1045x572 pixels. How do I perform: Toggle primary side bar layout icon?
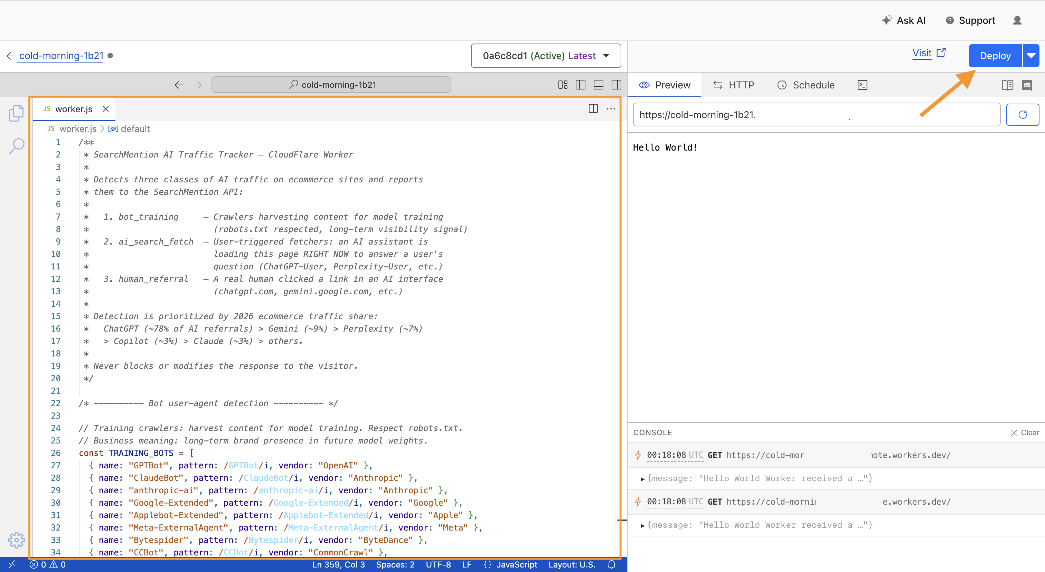(x=581, y=85)
